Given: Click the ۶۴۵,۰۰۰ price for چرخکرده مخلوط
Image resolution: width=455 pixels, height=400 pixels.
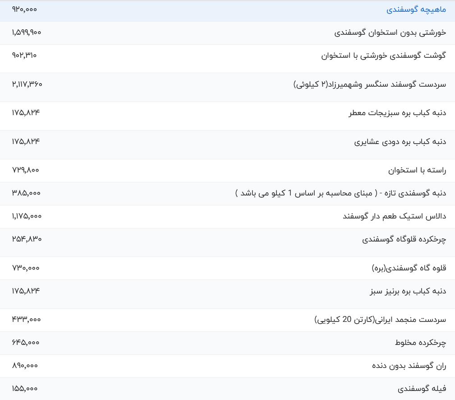Looking at the screenshot, I should tap(26, 343).
